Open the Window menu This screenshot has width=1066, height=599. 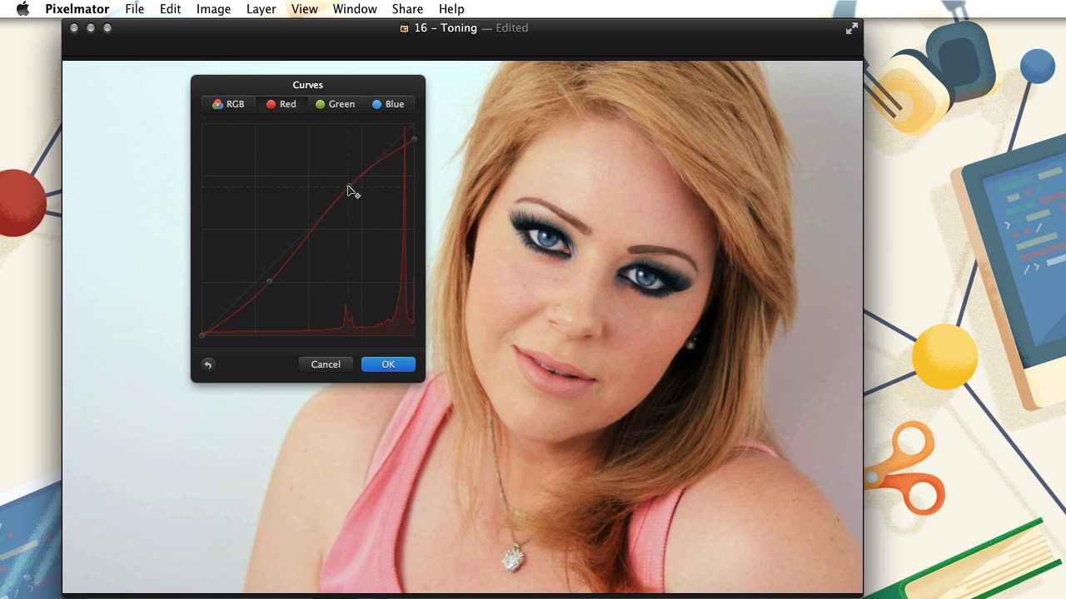pyautogui.click(x=355, y=9)
